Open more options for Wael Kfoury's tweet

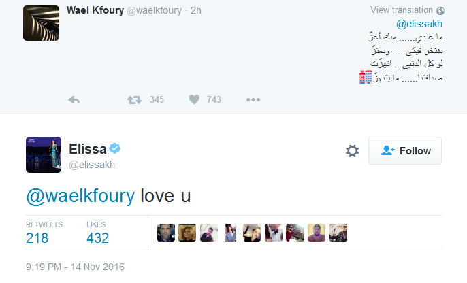tap(253, 99)
